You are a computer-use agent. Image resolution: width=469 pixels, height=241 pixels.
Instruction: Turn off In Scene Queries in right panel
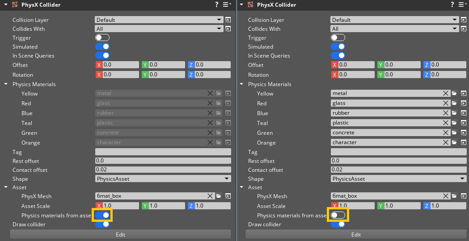click(x=338, y=55)
